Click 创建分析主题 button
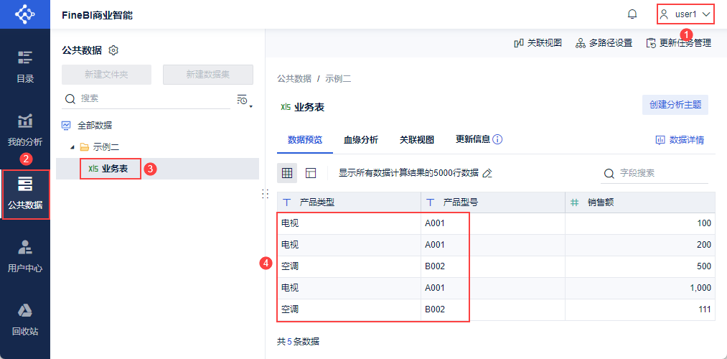 675,105
